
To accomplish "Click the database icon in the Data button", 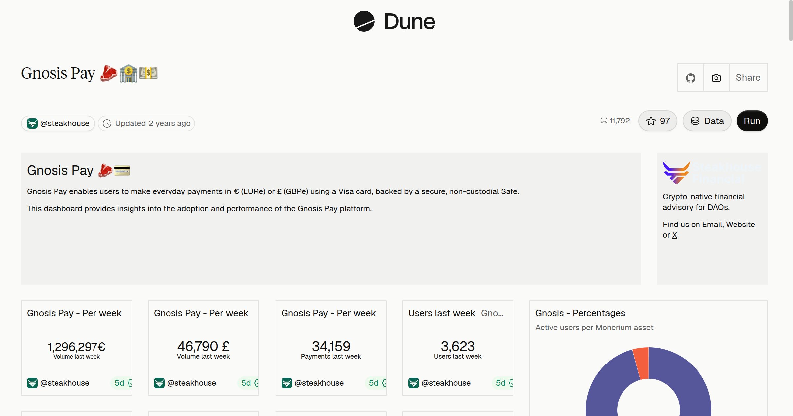I will [695, 121].
